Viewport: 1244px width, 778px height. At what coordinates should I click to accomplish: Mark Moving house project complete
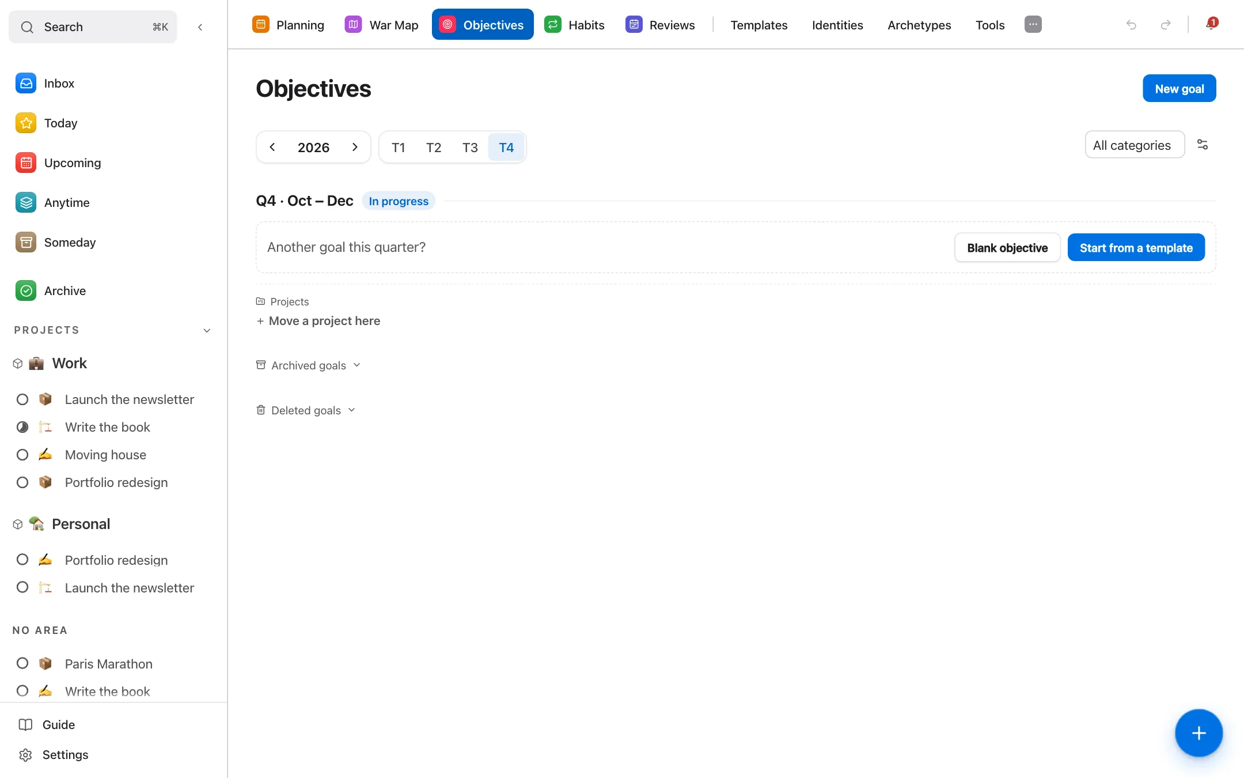point(22,455)
